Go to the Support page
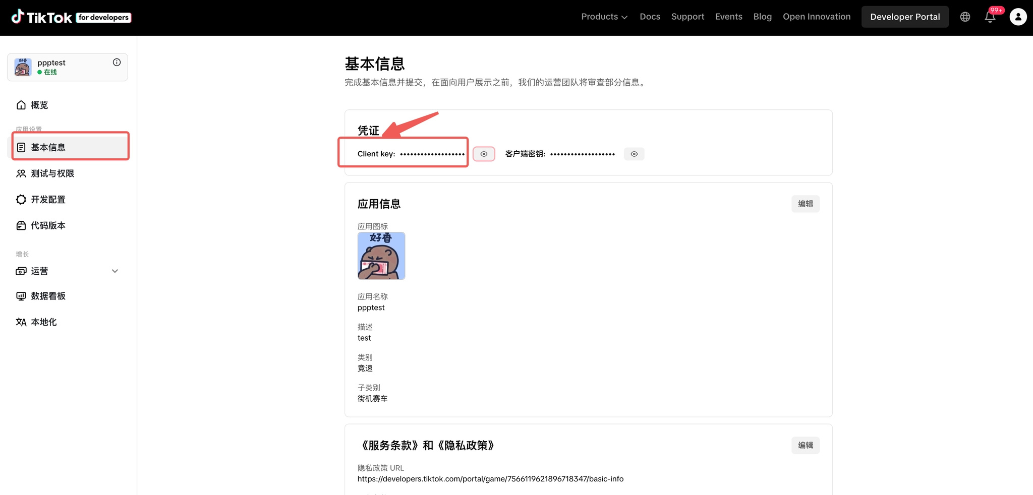The image size is (1033, 495). pos(687,17)
